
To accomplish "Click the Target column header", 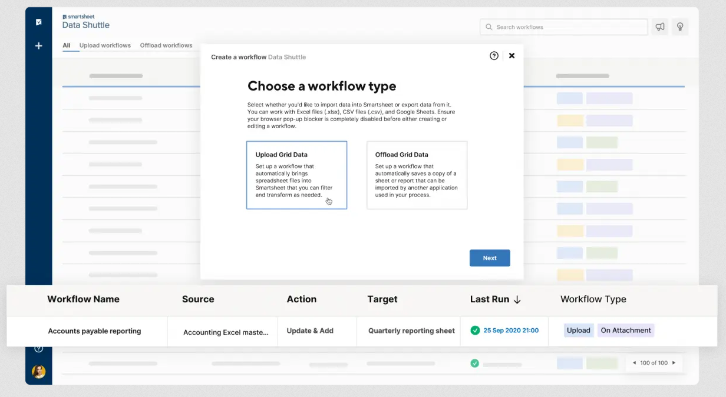I will point(382,299).
